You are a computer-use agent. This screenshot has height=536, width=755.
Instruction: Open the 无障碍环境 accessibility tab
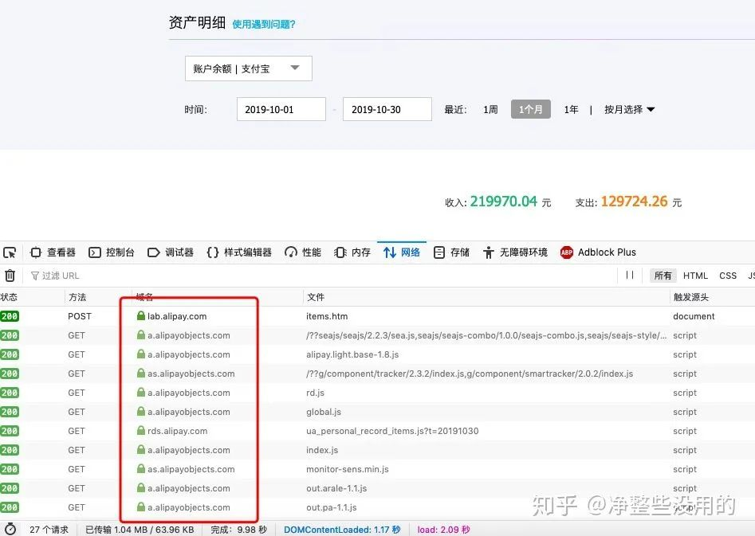[x=515, y=252]
